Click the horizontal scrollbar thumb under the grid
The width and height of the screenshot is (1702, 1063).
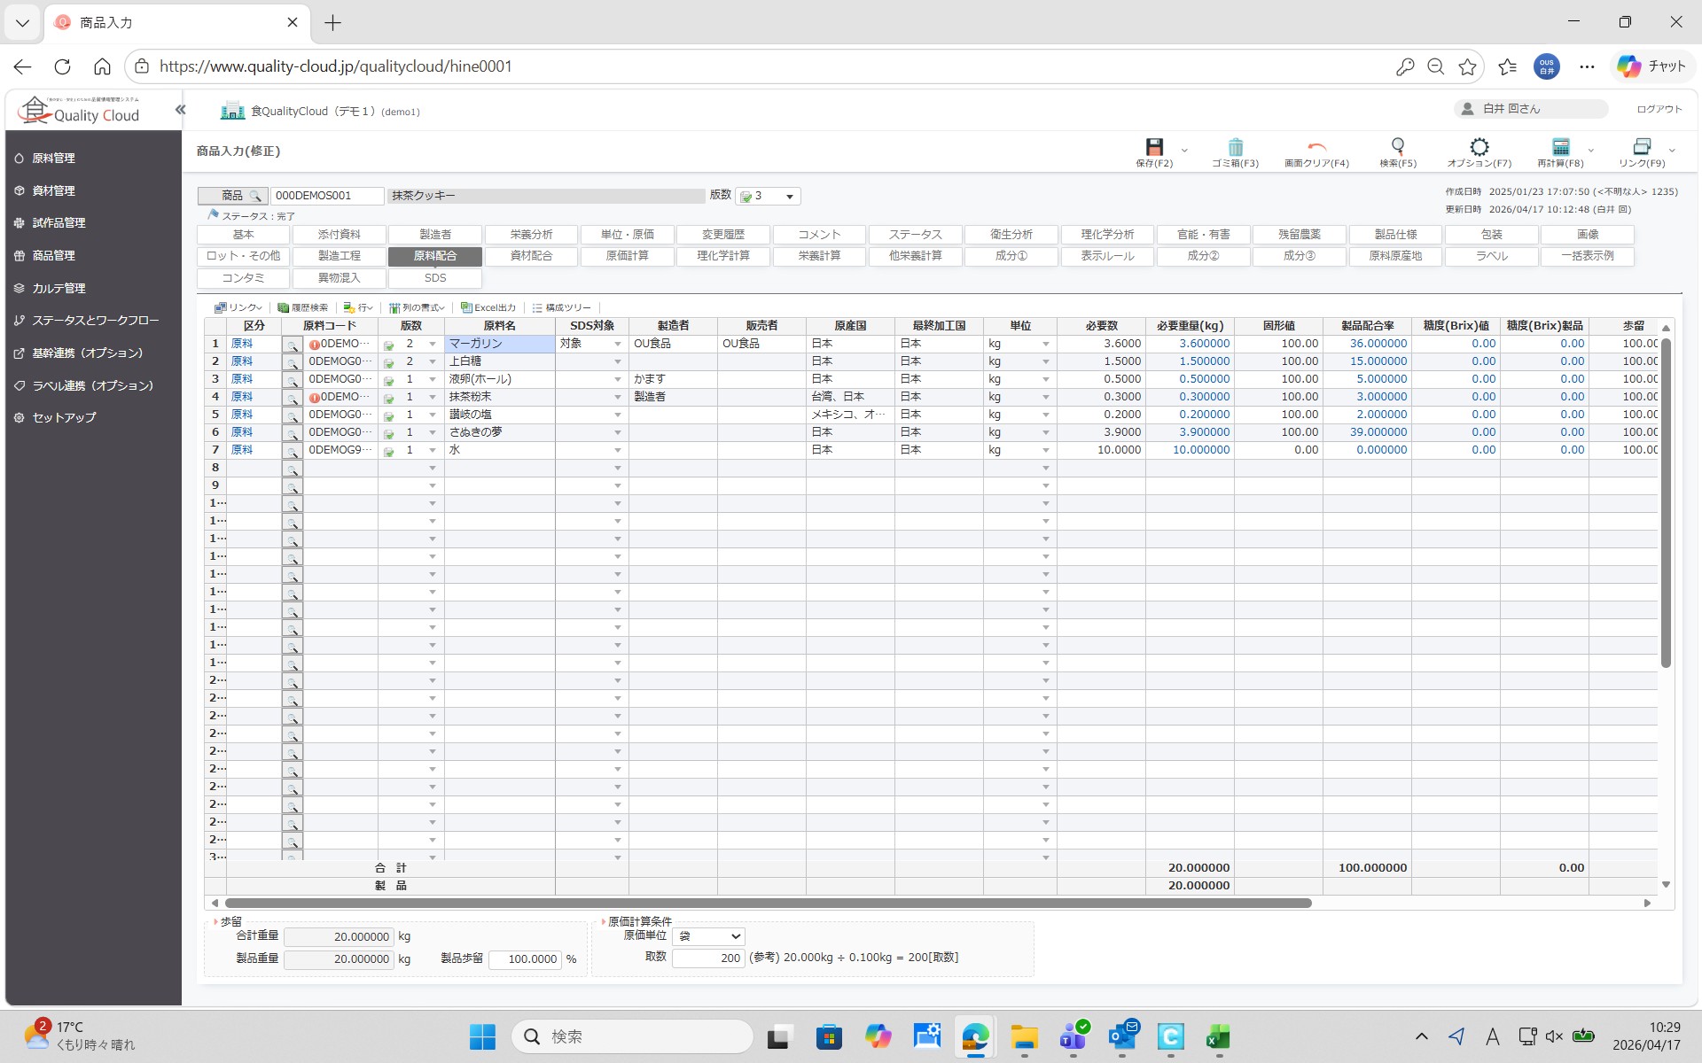pyautogui.click(x=768, y=904)
